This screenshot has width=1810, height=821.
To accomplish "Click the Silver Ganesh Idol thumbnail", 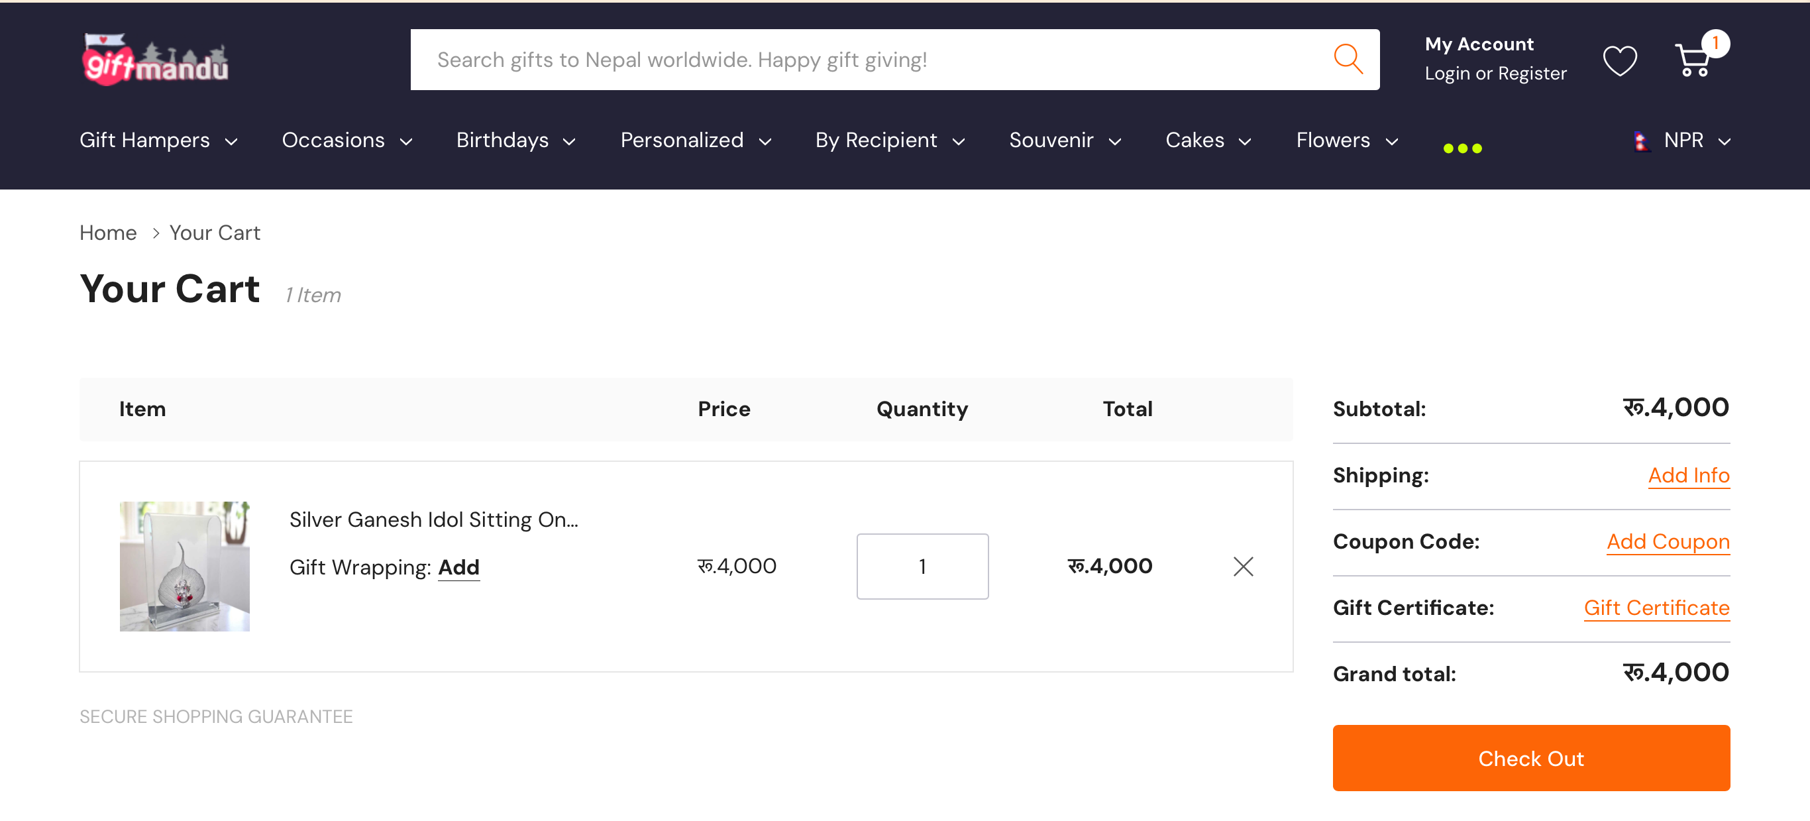I will click(184, 566).
